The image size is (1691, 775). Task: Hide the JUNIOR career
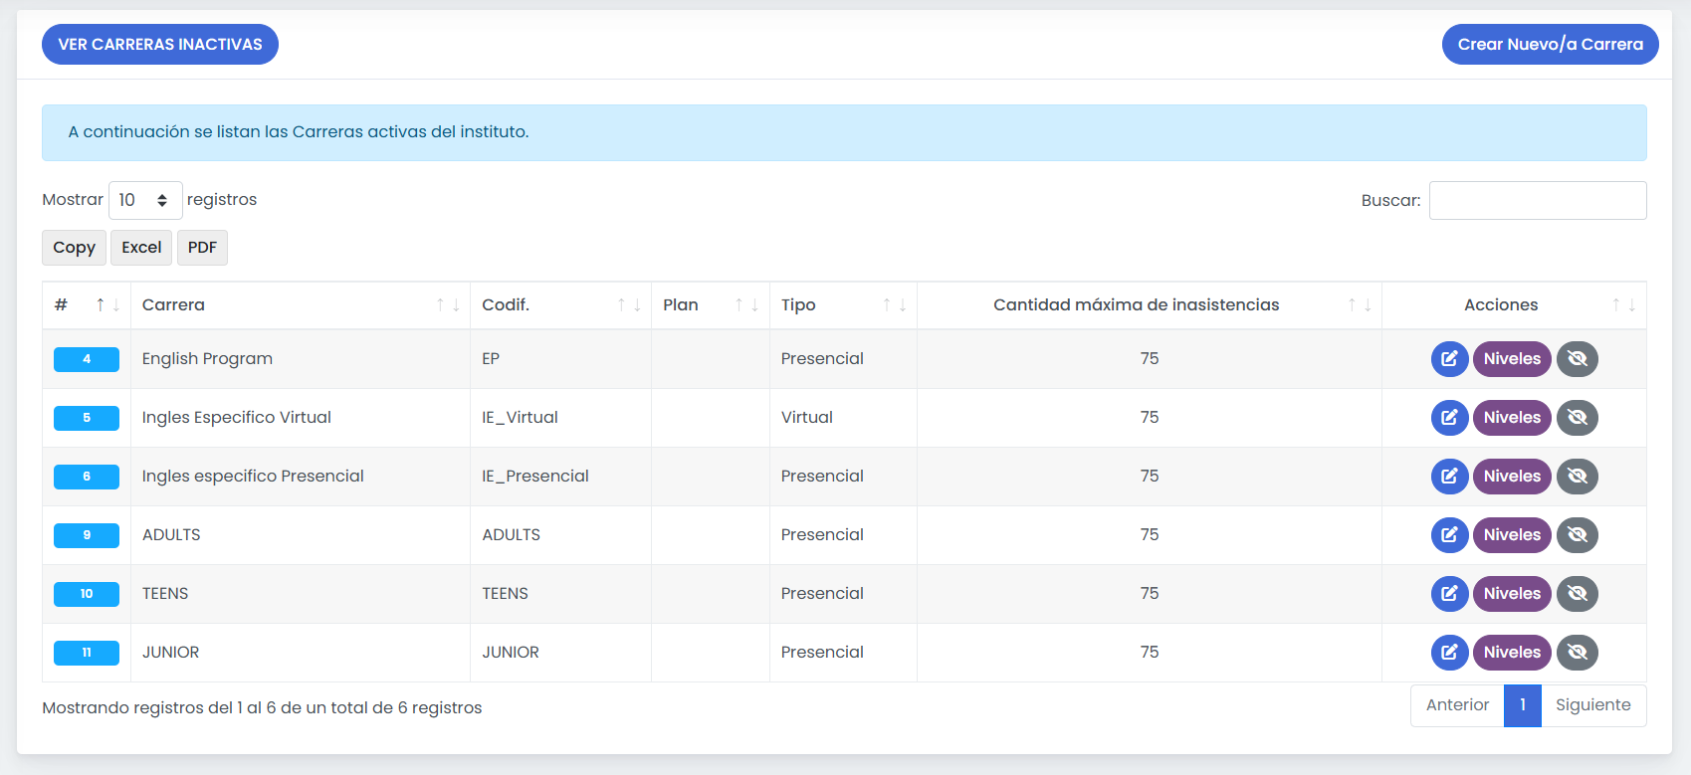coord(1577,653)
